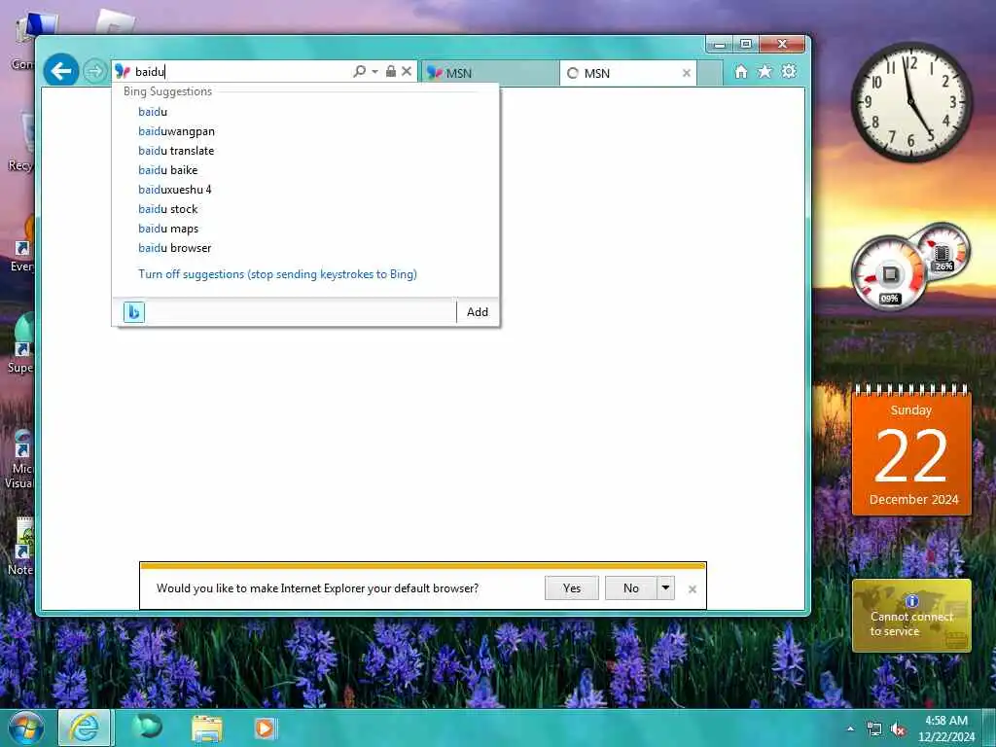The height and width of the screenshot is (747, 996).
Task: Open Windows Explorer folder taskbar icon
Action: click(x=207, y=728)
